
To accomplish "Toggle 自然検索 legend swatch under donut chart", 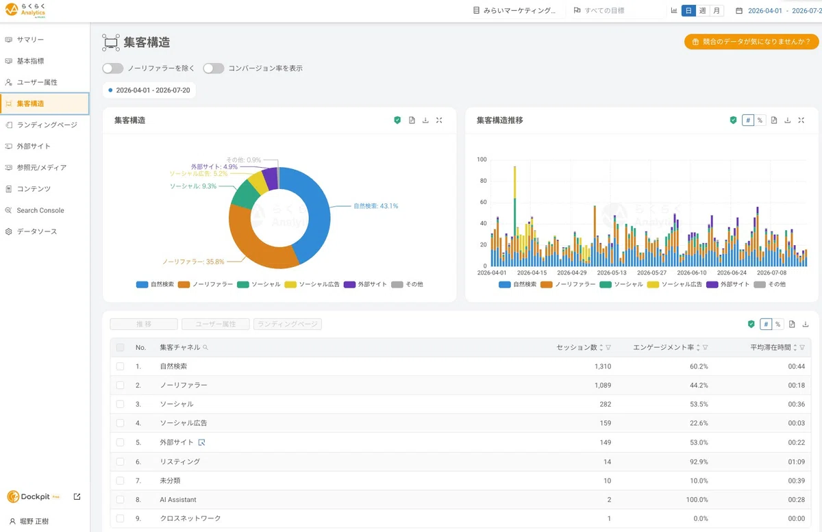I will point(142,284).
